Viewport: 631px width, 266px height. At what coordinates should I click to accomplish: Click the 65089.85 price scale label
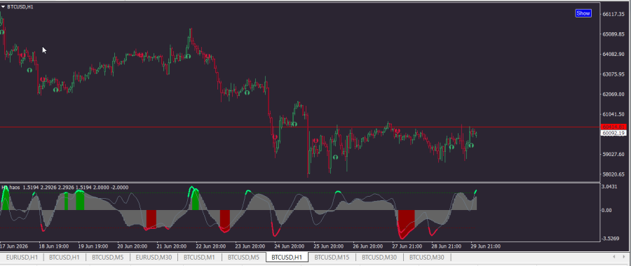pyautogui.click(x=613, y=34)
